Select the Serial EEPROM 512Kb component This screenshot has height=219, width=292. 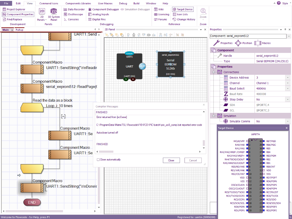171,64
